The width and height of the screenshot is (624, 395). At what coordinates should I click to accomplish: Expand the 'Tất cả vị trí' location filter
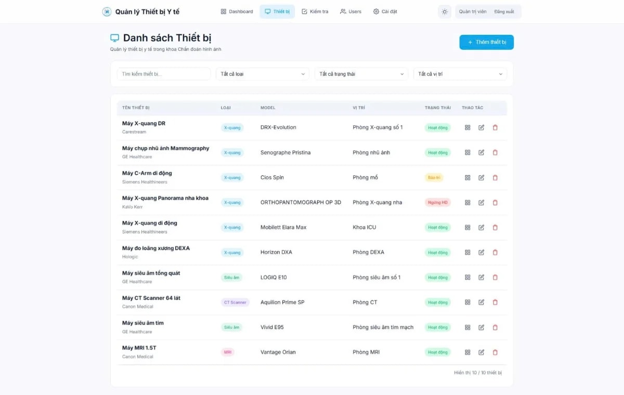click(x=460, y=74)
